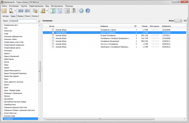Clear search with the eraser icon
Image resolution: width=189 pixels, height=123 pixels.
(x=39, y=21)
